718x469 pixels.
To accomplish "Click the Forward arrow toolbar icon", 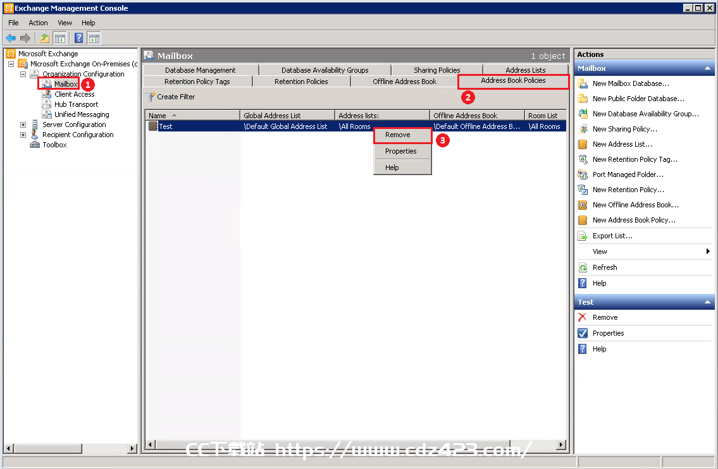I will coord(26,39).
